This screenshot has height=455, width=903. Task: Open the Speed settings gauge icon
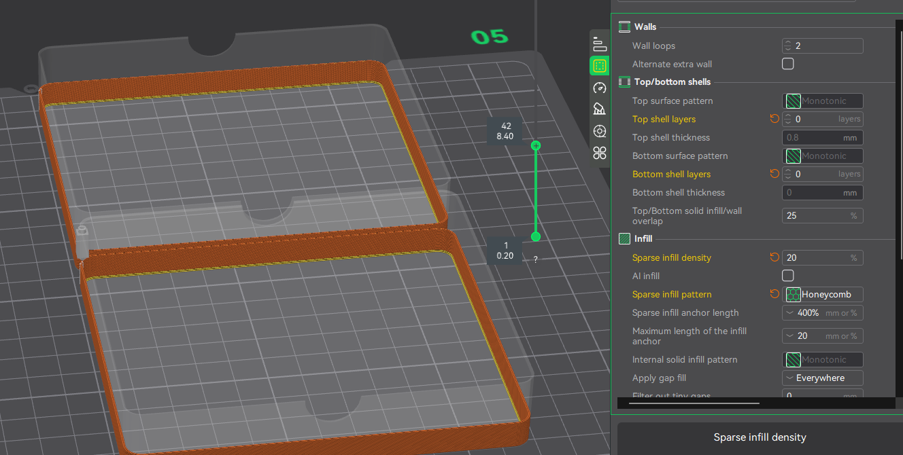point(599,88)
